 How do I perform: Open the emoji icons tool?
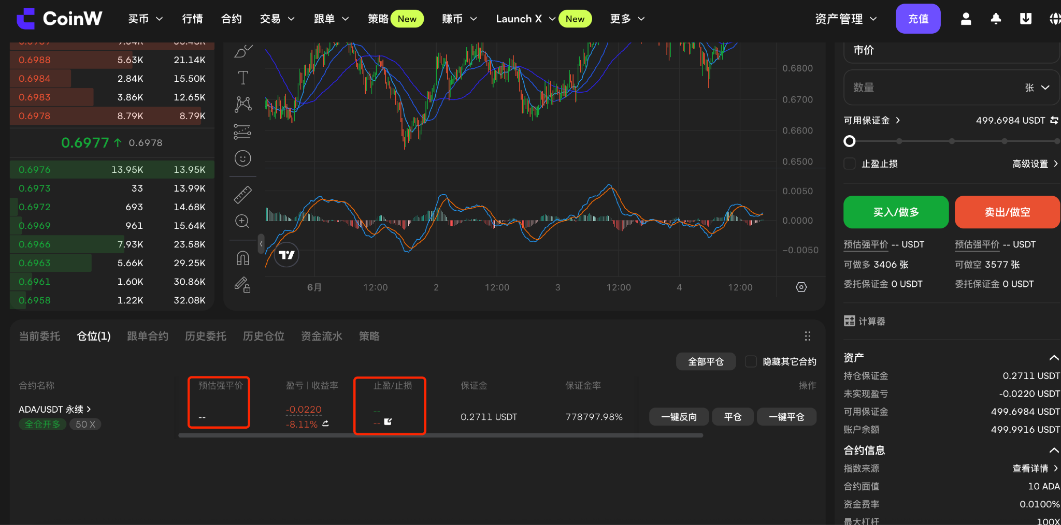(x=243, y=158)
